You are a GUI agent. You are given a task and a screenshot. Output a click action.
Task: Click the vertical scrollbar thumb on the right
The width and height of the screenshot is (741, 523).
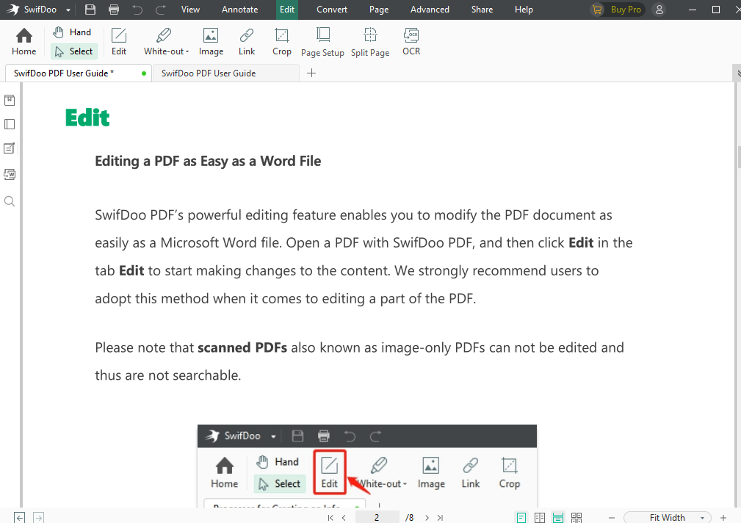pos(739,157)
